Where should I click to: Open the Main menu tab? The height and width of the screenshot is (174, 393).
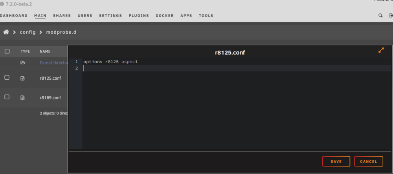click(x=40, y=16)
